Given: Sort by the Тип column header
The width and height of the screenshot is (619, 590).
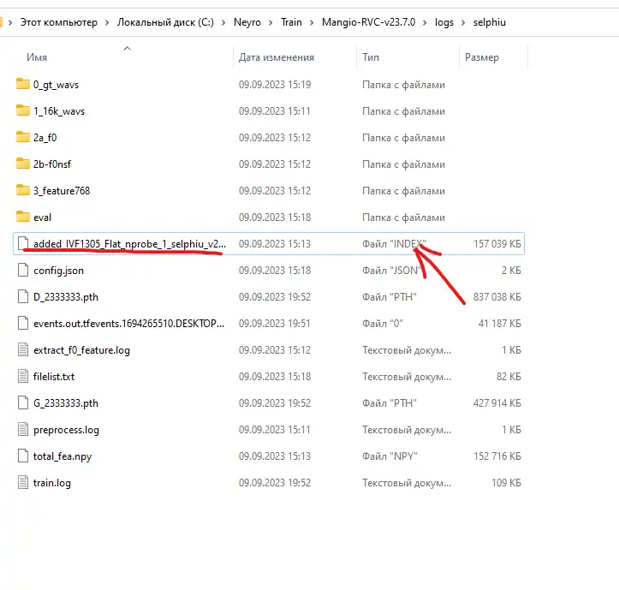Looking at the screenshot, I should click(371, 57).
